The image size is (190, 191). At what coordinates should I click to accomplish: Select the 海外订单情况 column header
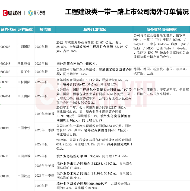(94, 30)
